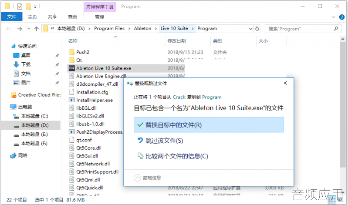348x205 pixels.
Task: Open the 文件 ribbon tab
Action: pos(11,17)
